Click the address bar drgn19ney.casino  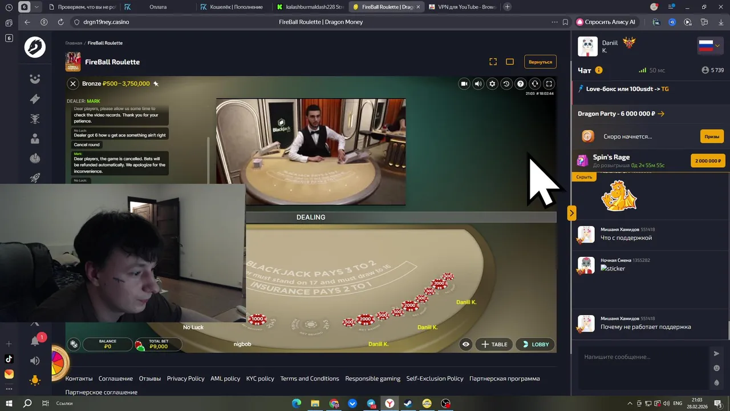click(106, 22)
